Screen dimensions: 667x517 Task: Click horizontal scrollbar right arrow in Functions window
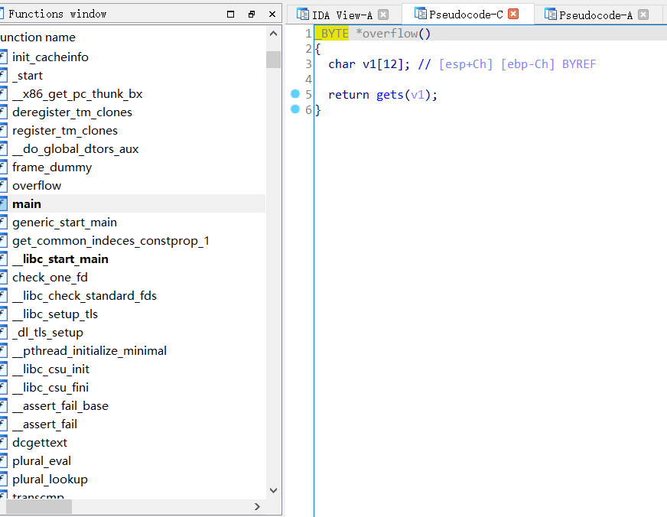click(x=257, y=506)
